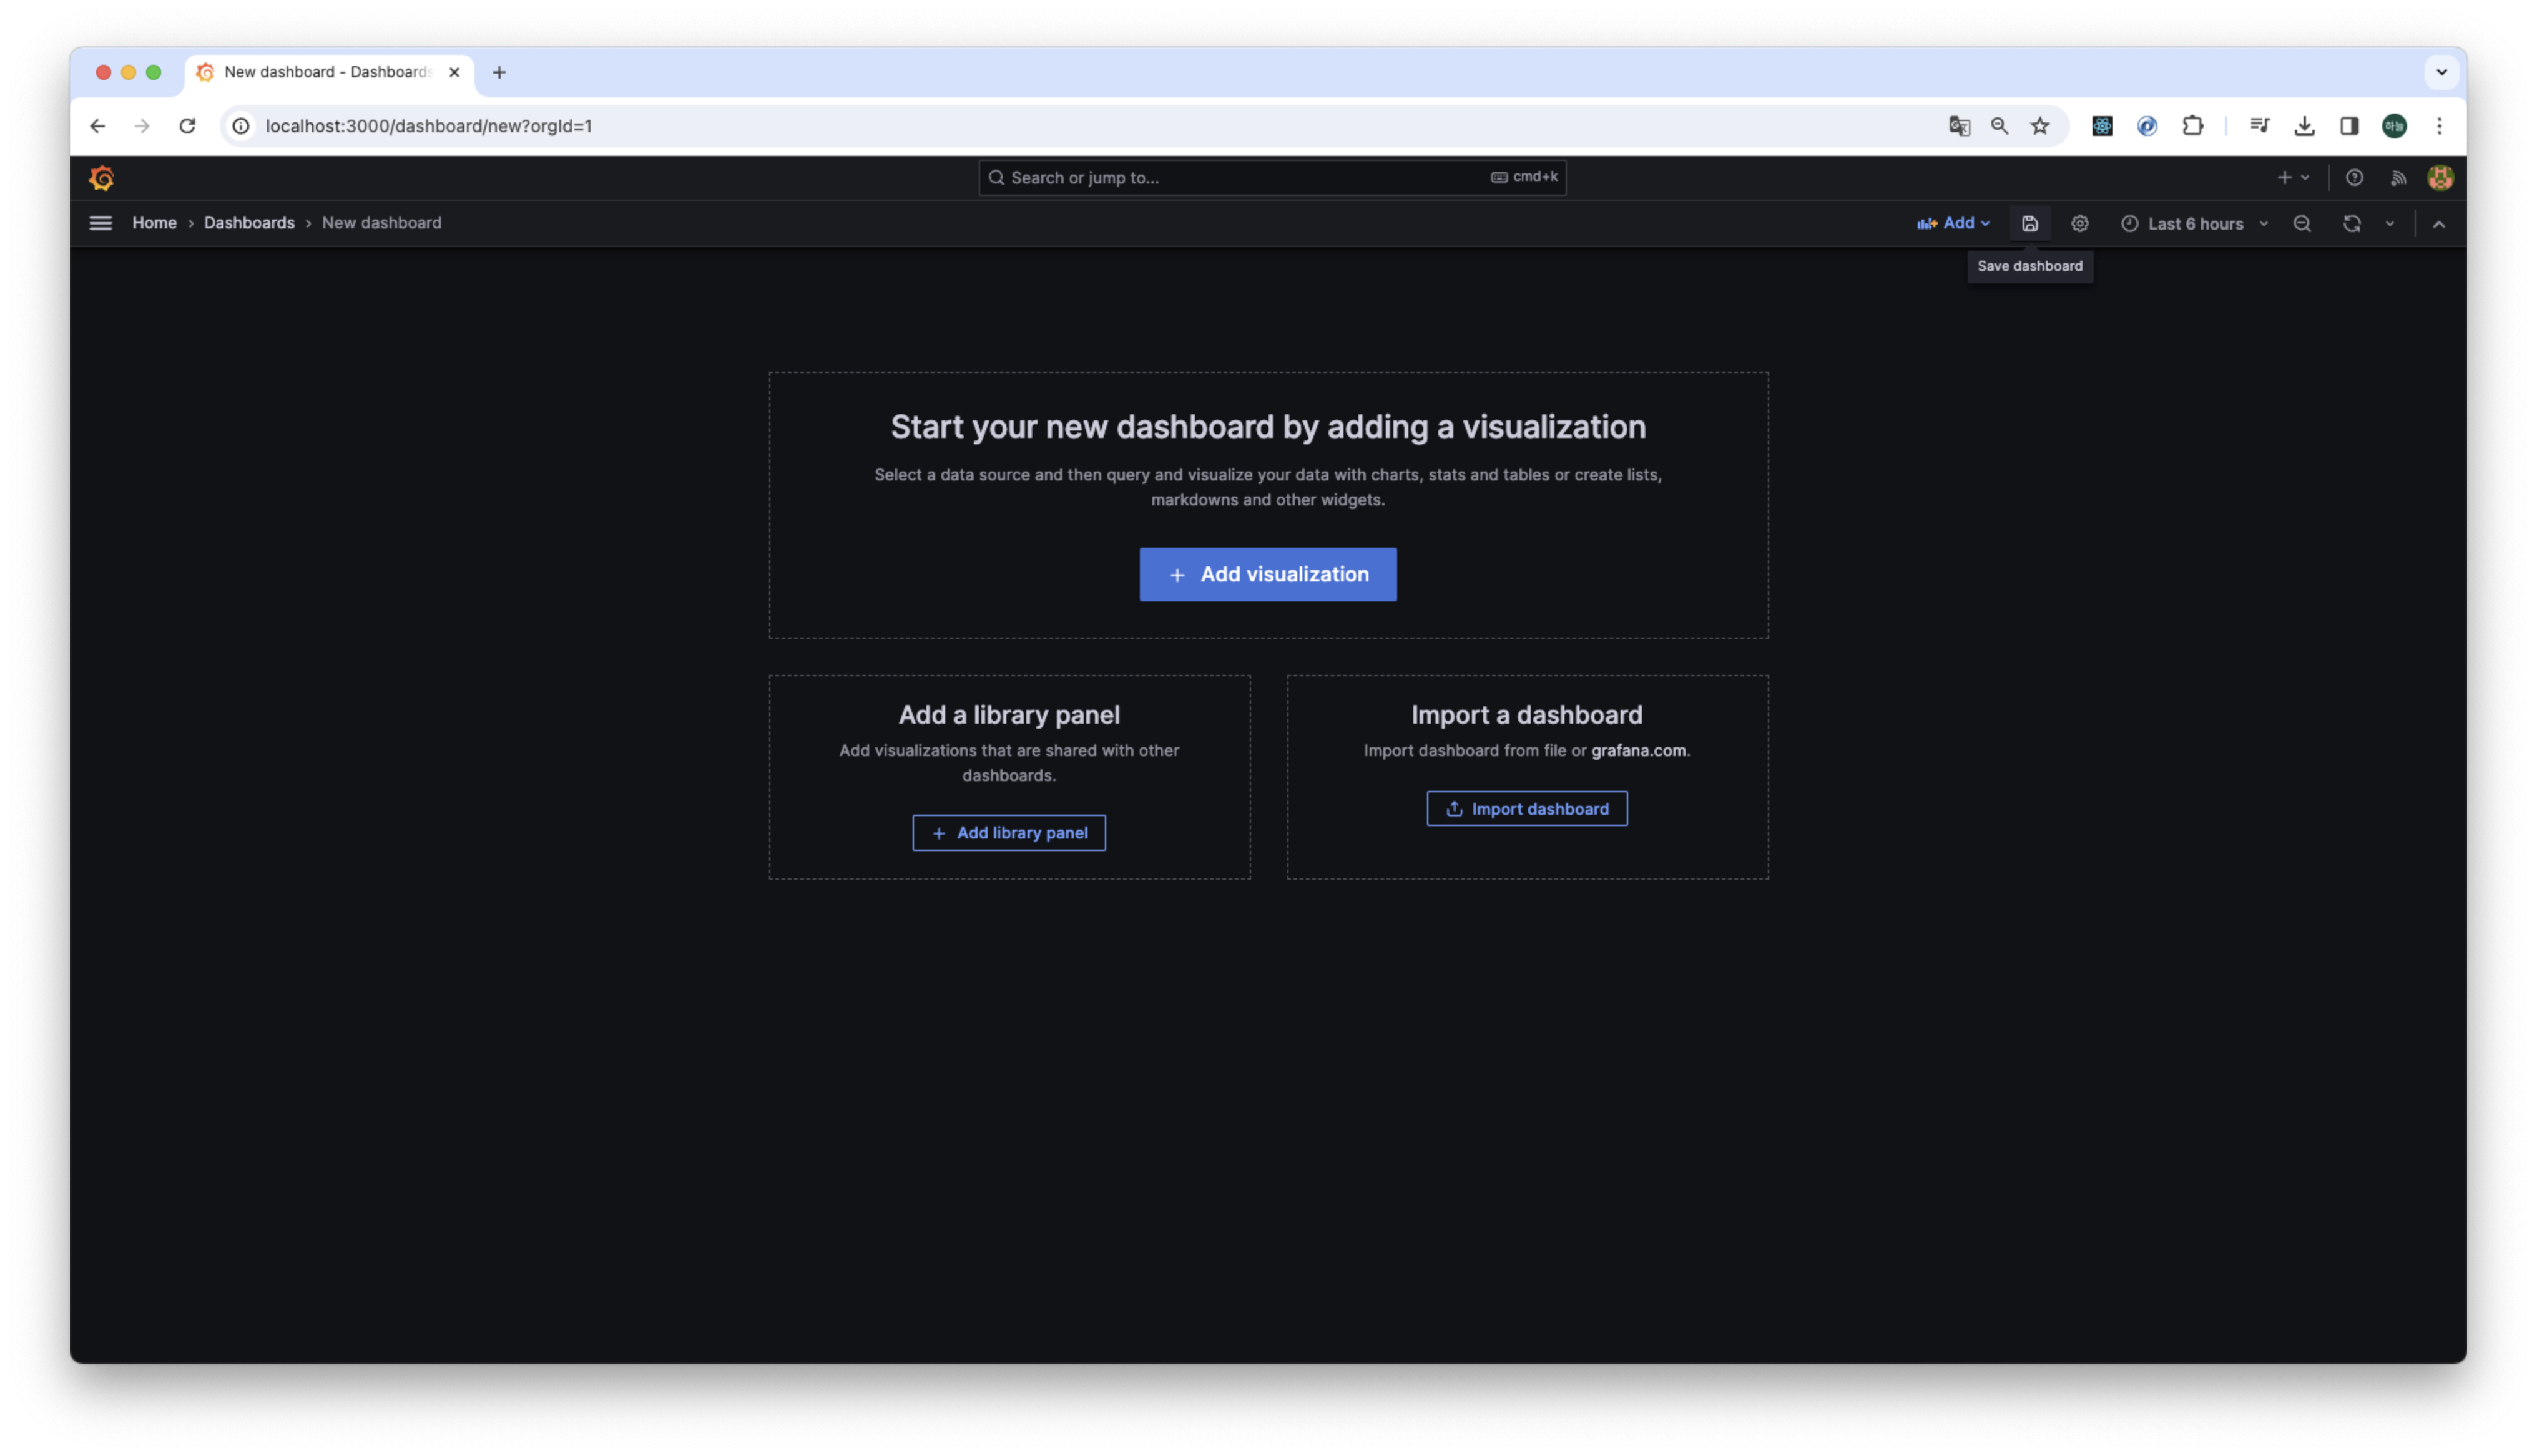
Task: Go to Dashboards breadcrumb
Action: click(249, 223)
